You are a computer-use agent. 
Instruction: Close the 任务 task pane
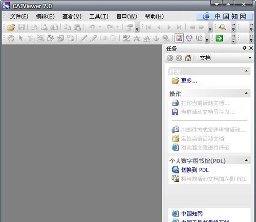click(x=251, y=48)
